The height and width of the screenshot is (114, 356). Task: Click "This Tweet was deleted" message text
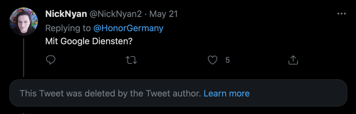(110, 93)
